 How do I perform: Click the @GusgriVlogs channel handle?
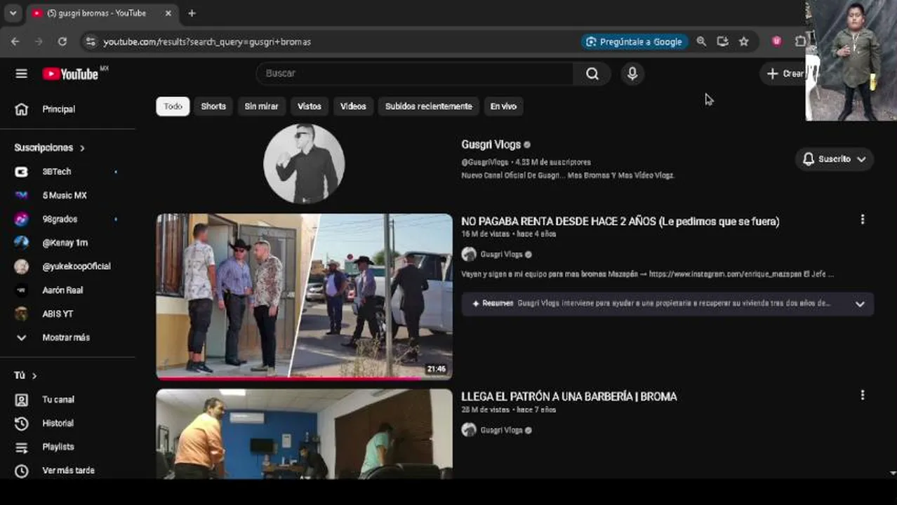point(486,162)
